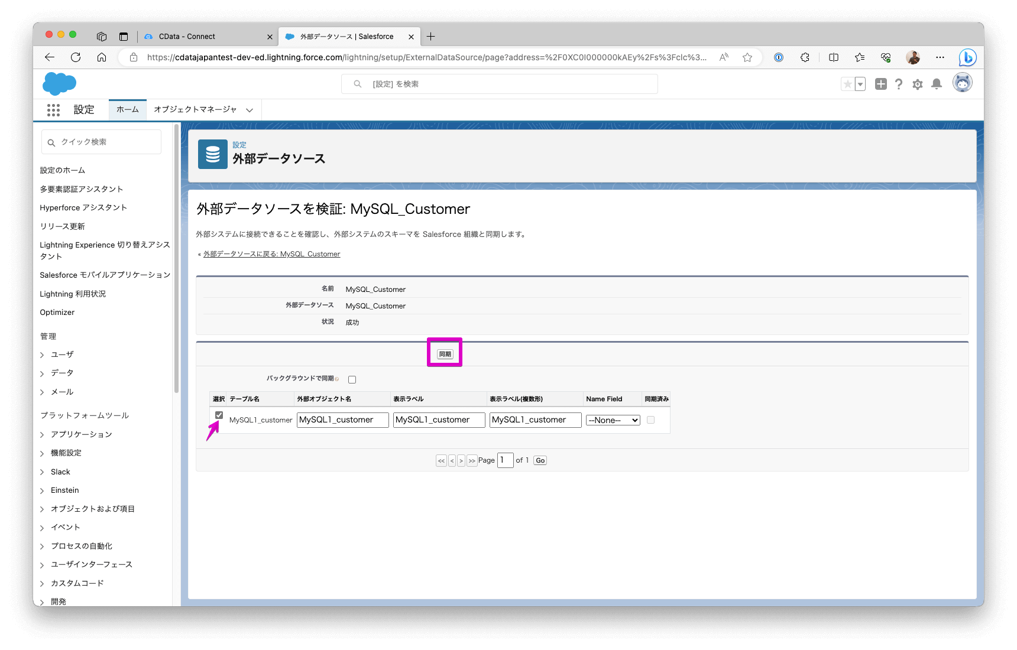Click the Salesforce favorites star
Screen dimensions: 1017x650
[847, 84]
